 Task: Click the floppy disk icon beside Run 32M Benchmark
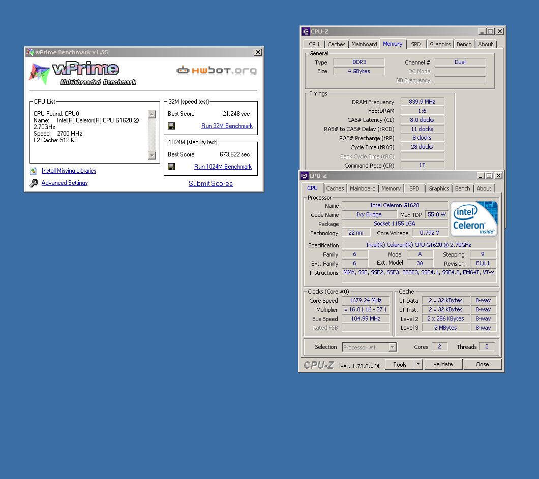pyautogui.click(x=171, y=126)
